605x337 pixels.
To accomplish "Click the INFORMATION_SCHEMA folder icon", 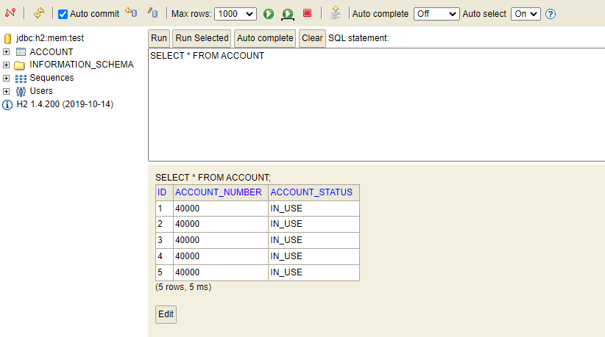I will click(20, 65).
